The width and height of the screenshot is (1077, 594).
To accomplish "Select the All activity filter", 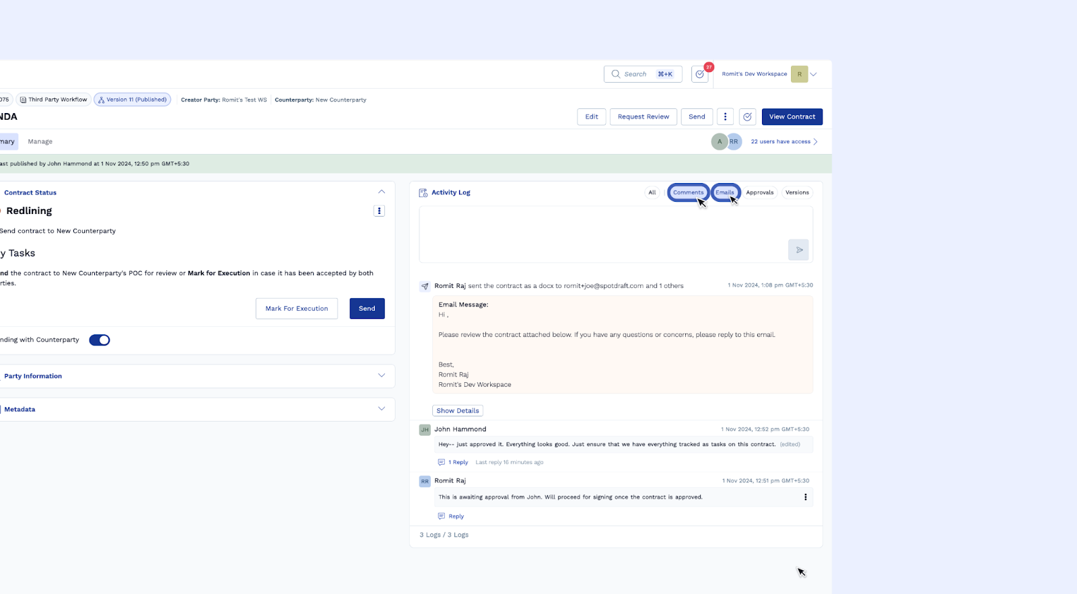I will click(652, 192).
